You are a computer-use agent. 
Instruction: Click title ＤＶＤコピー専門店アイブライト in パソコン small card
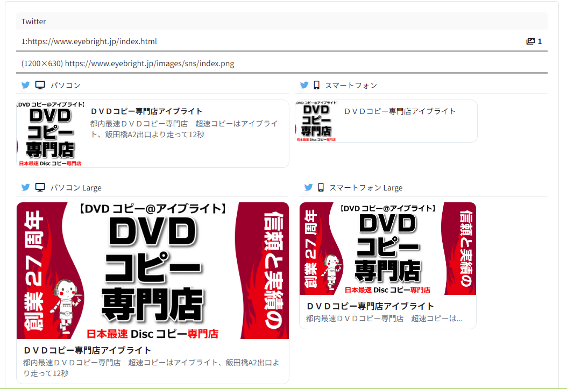click(146, 111)
